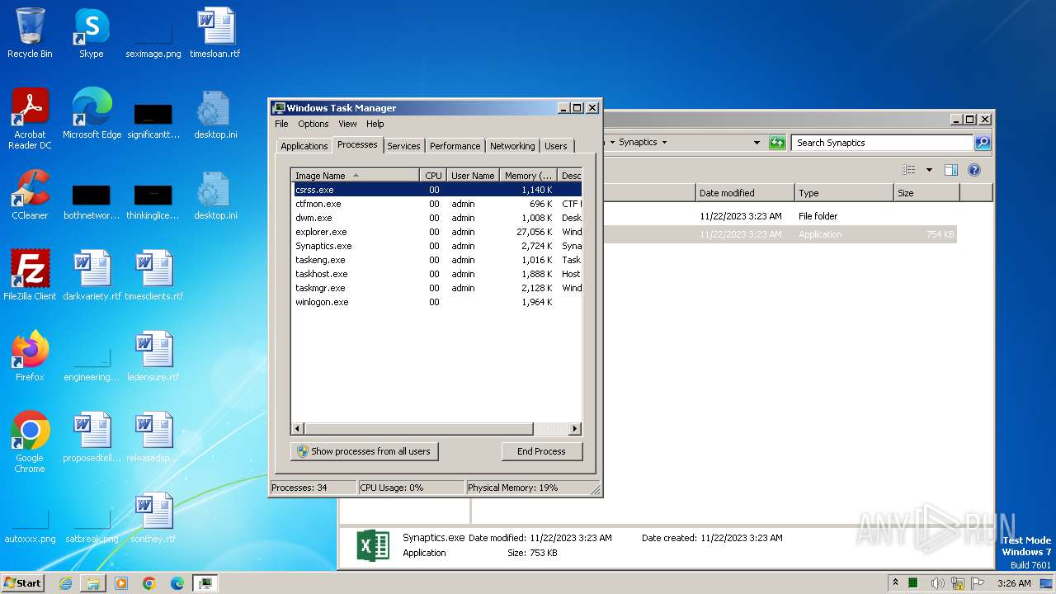The height and width of the screenshot is (594, 1056).
Task: Click the Internet Explorer taskbar icon
Action: (x=65, y=583)
